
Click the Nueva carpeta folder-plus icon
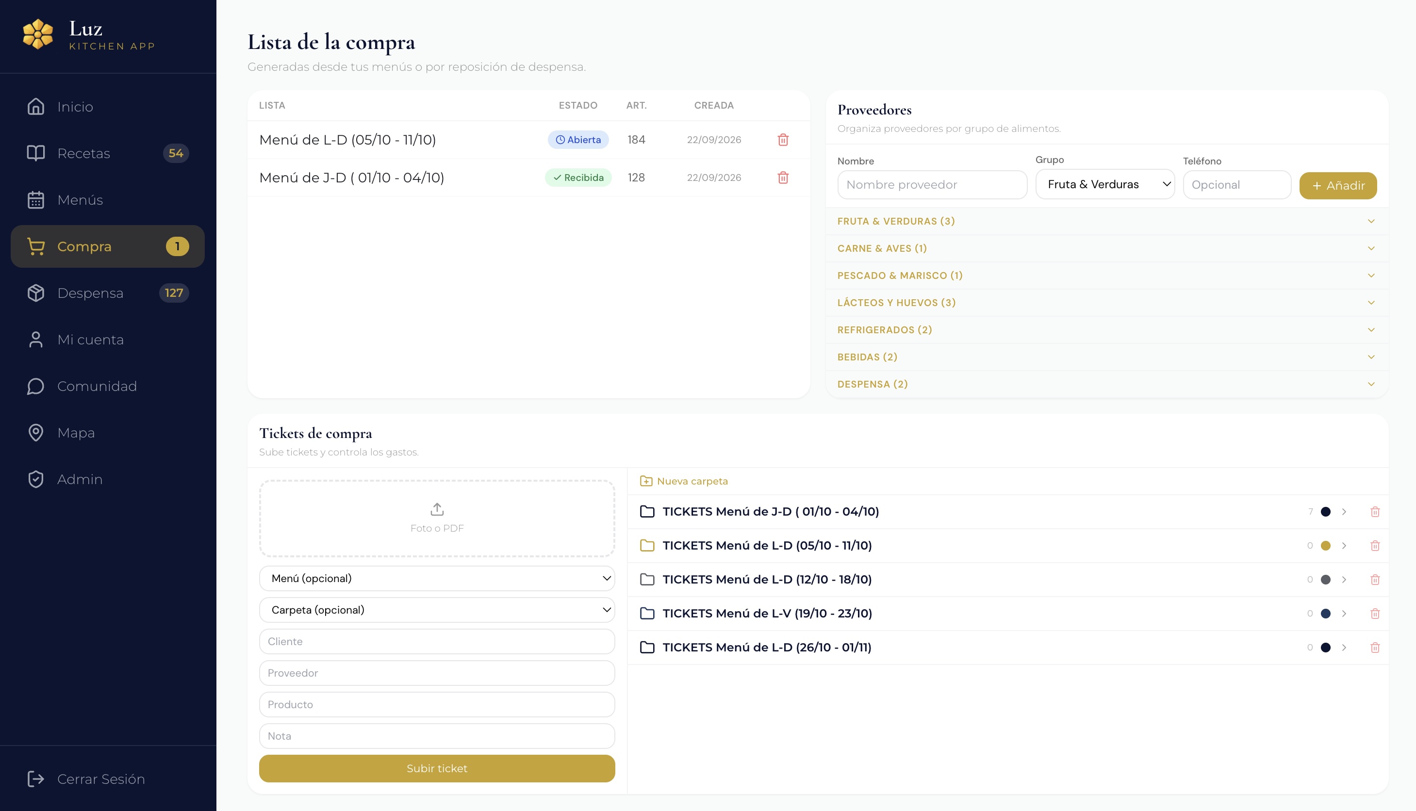coord(646,481)
